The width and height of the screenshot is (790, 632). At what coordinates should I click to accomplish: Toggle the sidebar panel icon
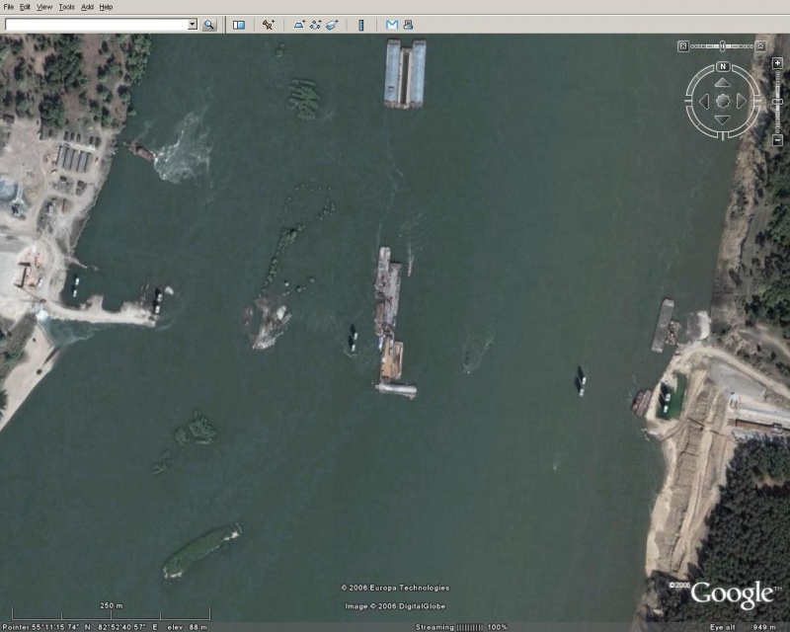pos(239,25)
